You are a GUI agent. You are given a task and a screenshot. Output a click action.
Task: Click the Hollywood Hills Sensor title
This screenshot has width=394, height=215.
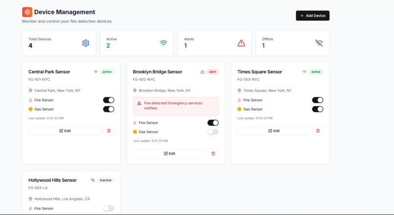52,180
